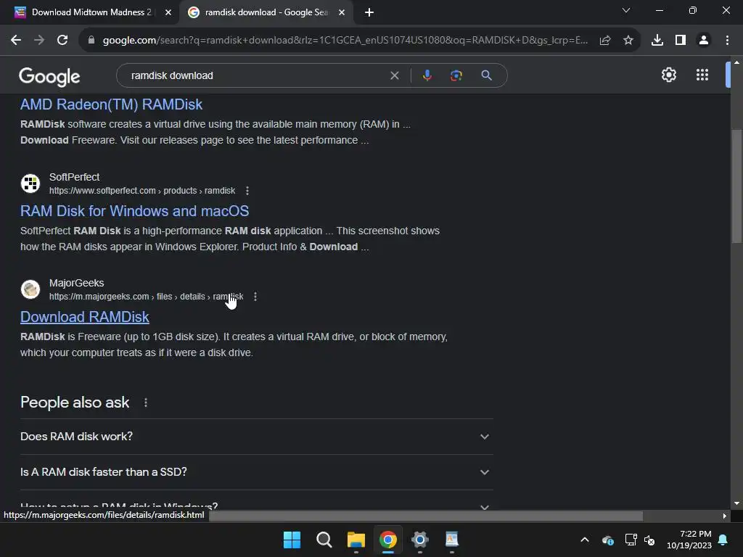Click the address bar URL

(x=345, y=41)
